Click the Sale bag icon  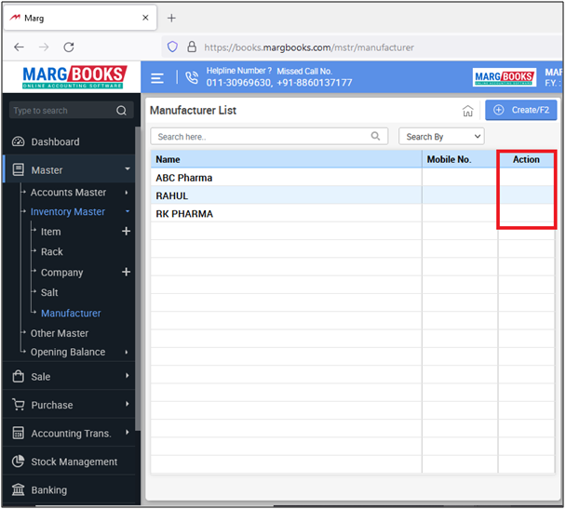18,376
